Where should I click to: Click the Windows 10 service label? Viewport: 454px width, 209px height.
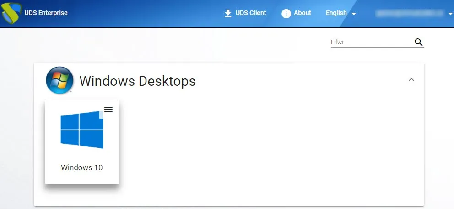tap(82, 167)
